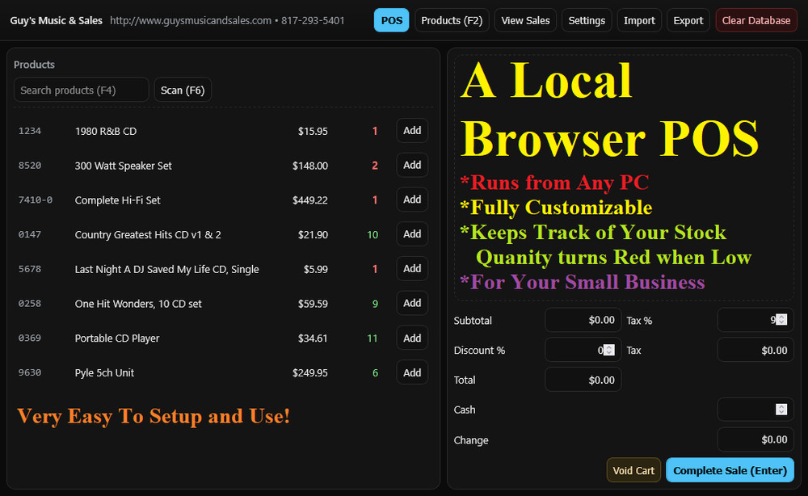Add the 300 Watt Speaker Set
The width and height of the screenshot is (808, 496).
(x=412, y=165)
